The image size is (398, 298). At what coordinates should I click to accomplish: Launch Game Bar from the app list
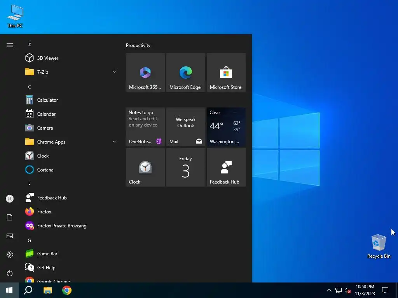pos(71,253)
